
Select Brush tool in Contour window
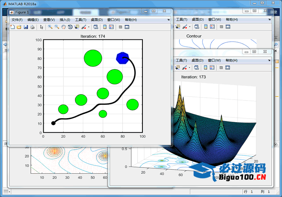pos(185,27)
